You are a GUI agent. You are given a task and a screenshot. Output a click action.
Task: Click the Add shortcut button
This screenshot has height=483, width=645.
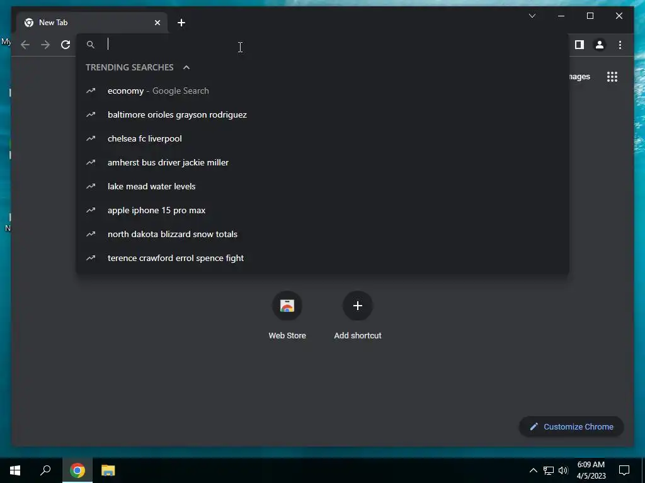pos(358,316)
